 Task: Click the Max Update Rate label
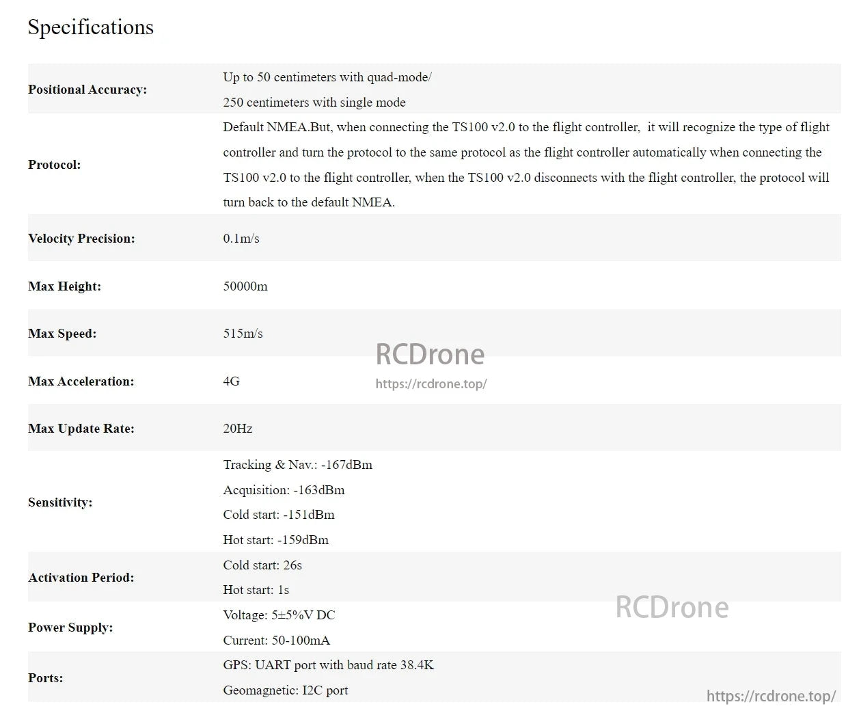pos(81,429)
